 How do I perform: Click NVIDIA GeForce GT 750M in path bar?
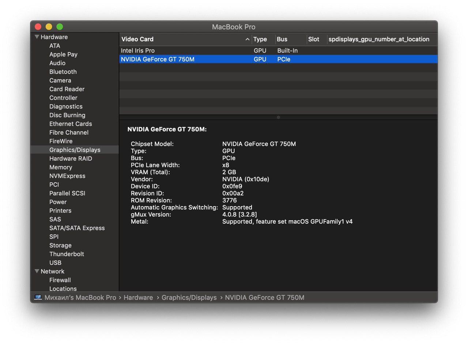point(265,298)
